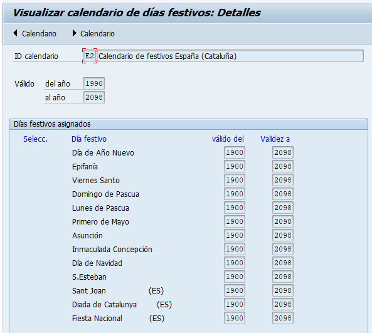Click the (ES) tag next to Fiesta Nacional
This screenshot has height=333, width=372.
[x=157, y=318]
